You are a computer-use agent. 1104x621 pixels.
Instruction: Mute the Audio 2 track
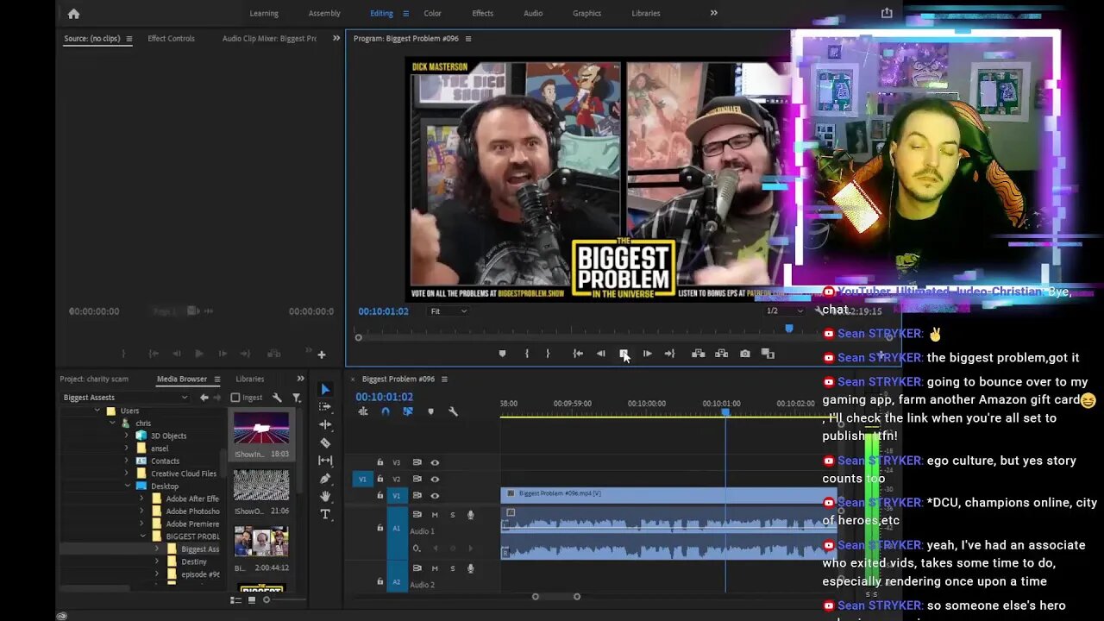pos(435,568)
